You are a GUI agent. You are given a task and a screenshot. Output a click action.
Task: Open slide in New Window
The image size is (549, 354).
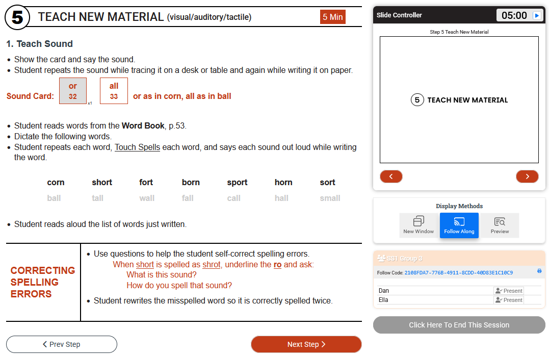[419, 225]
